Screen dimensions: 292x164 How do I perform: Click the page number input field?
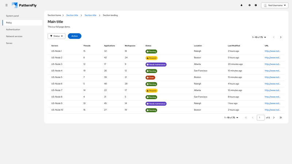(x=261, y=117)
